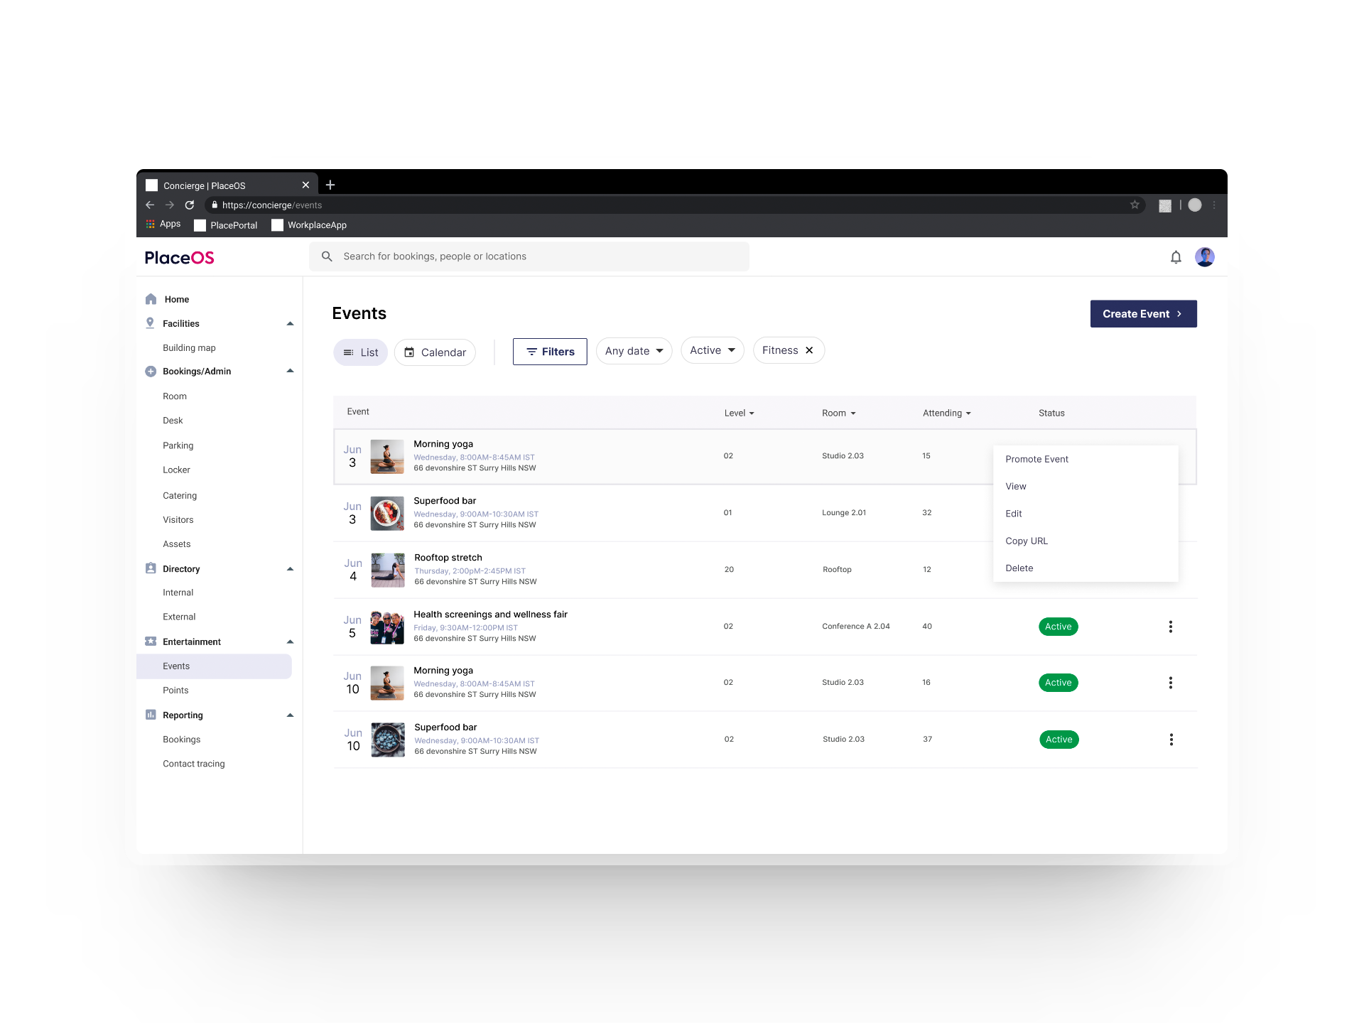The image size is (1364, 1023).
Task: Open the Filters button
Action: (x=550, y=352)
